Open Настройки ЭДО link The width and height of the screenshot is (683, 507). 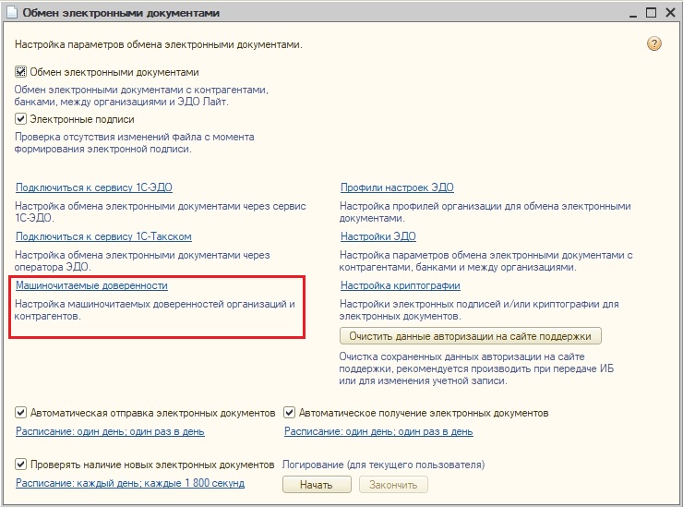pyautogui.click(x=378, y=236)
